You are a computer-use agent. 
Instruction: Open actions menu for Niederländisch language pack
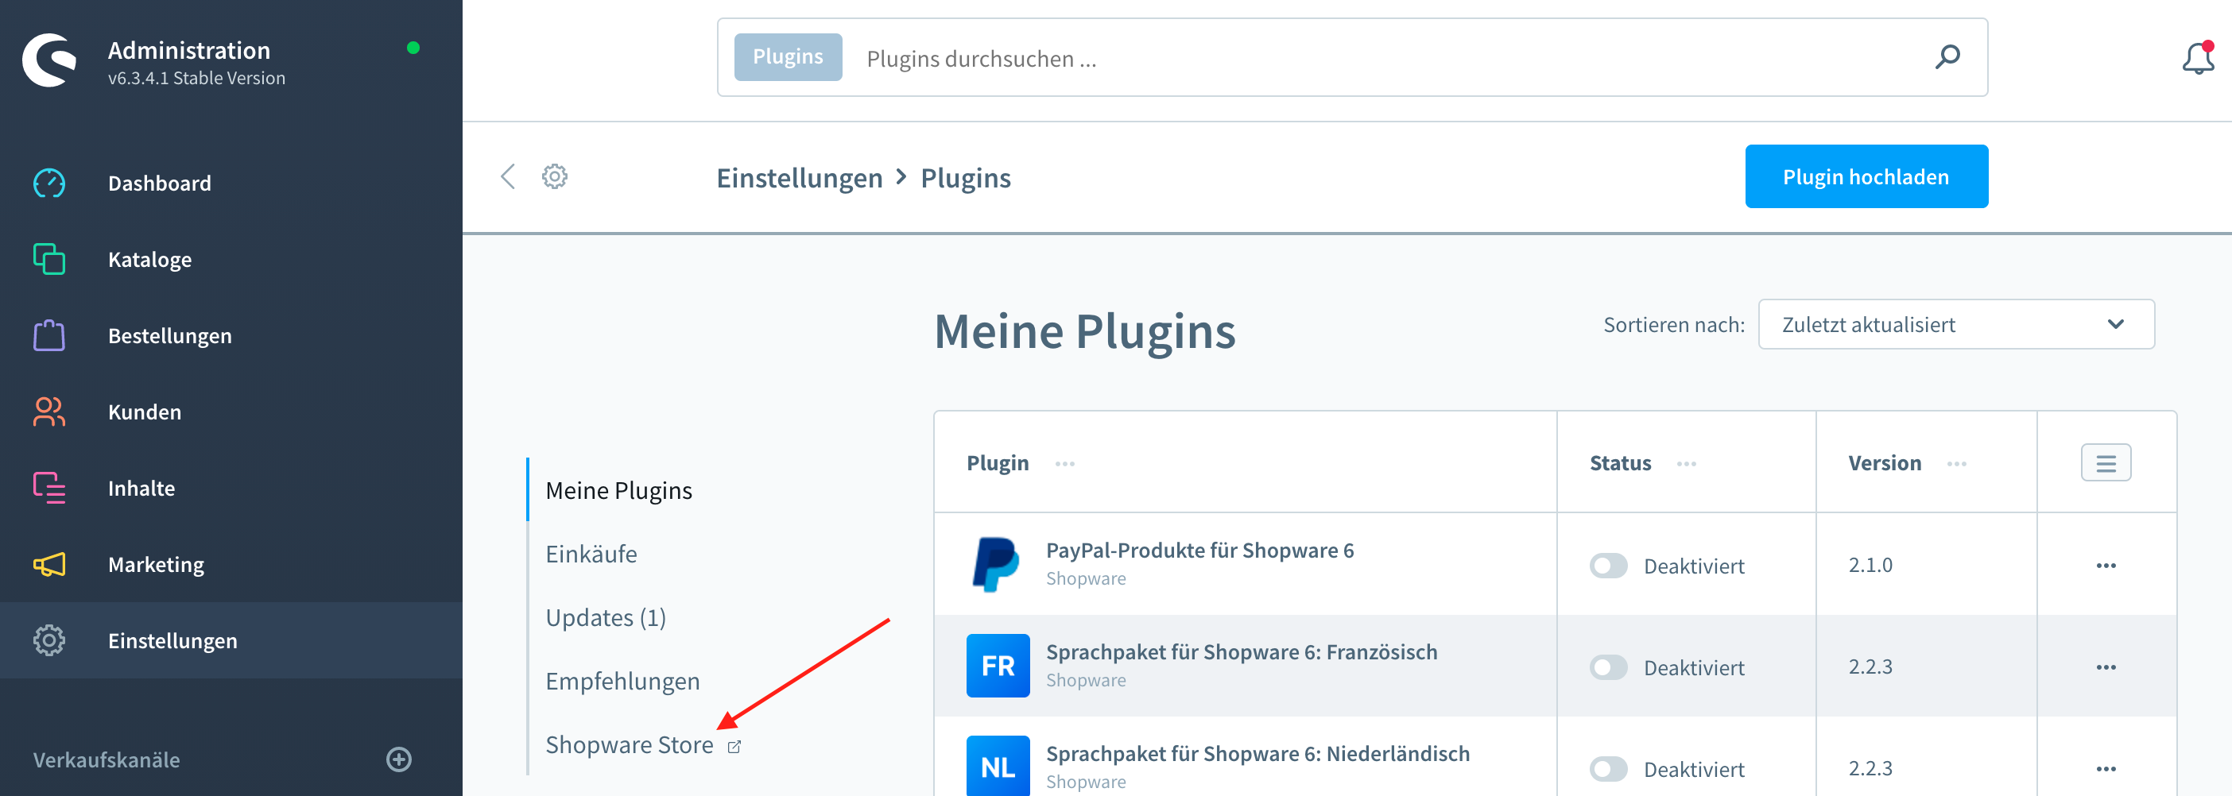(2106, 769)
